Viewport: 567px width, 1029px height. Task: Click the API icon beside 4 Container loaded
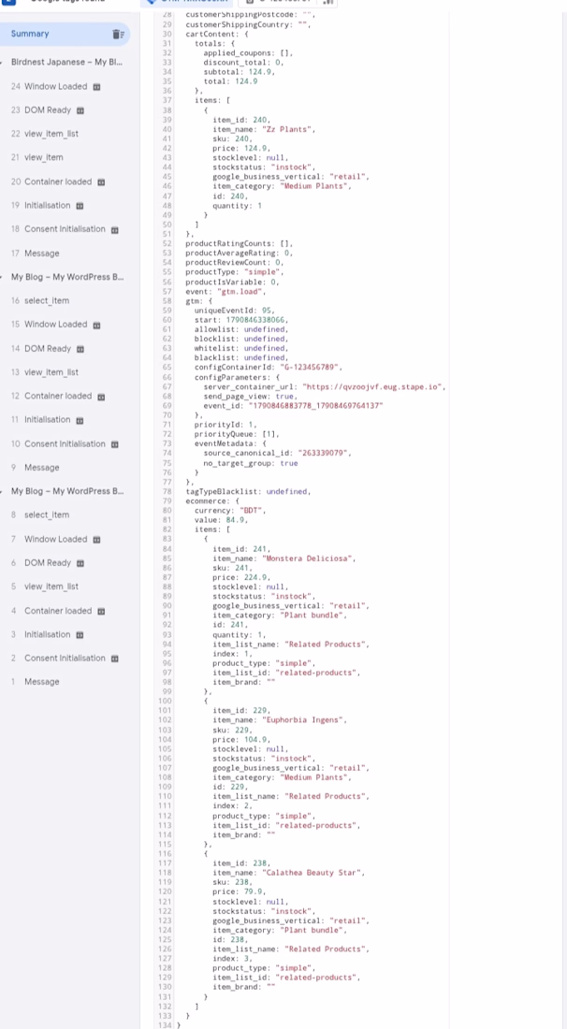point(101,611)
